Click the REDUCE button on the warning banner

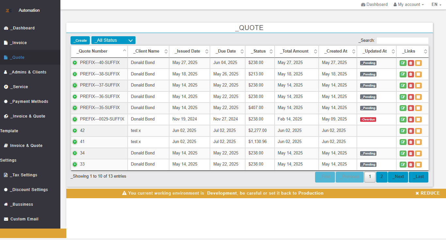pos(427,193)
